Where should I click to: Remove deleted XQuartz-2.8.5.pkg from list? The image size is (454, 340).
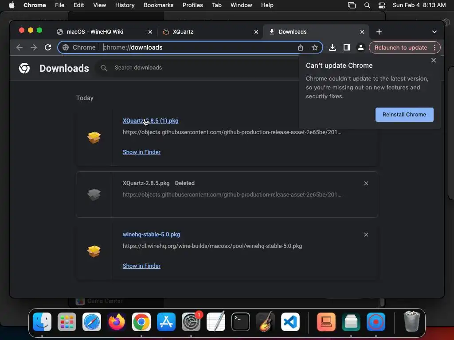point(366,183)
